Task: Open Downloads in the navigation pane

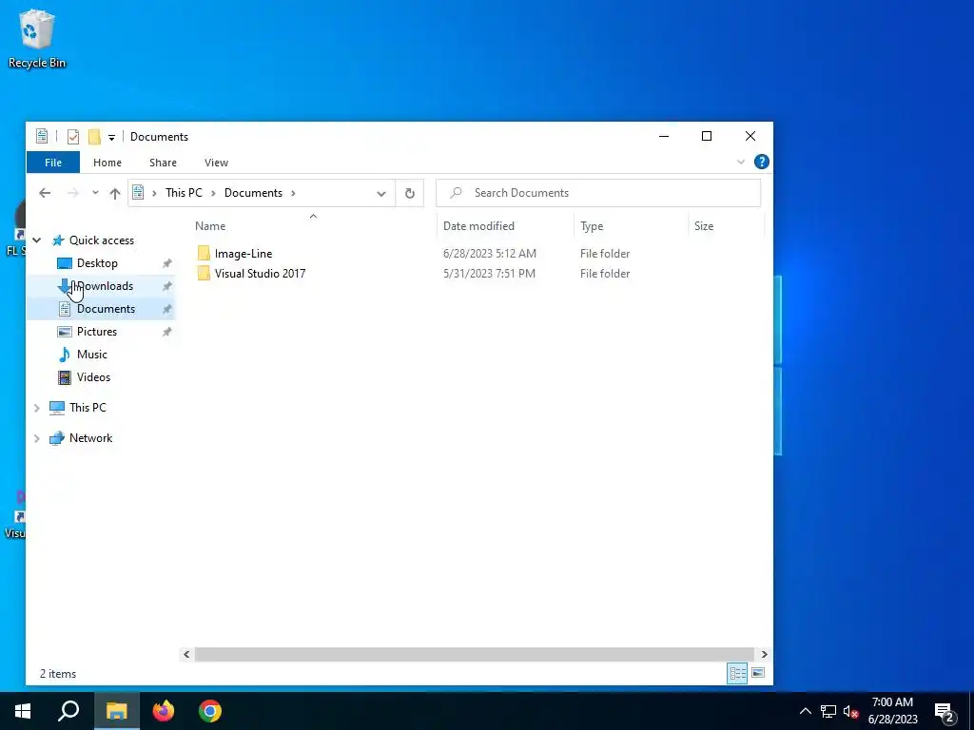Action: (x=105, y=286)
